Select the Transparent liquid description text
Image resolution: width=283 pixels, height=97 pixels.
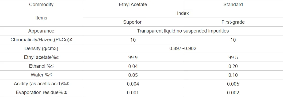click(183, 31)
